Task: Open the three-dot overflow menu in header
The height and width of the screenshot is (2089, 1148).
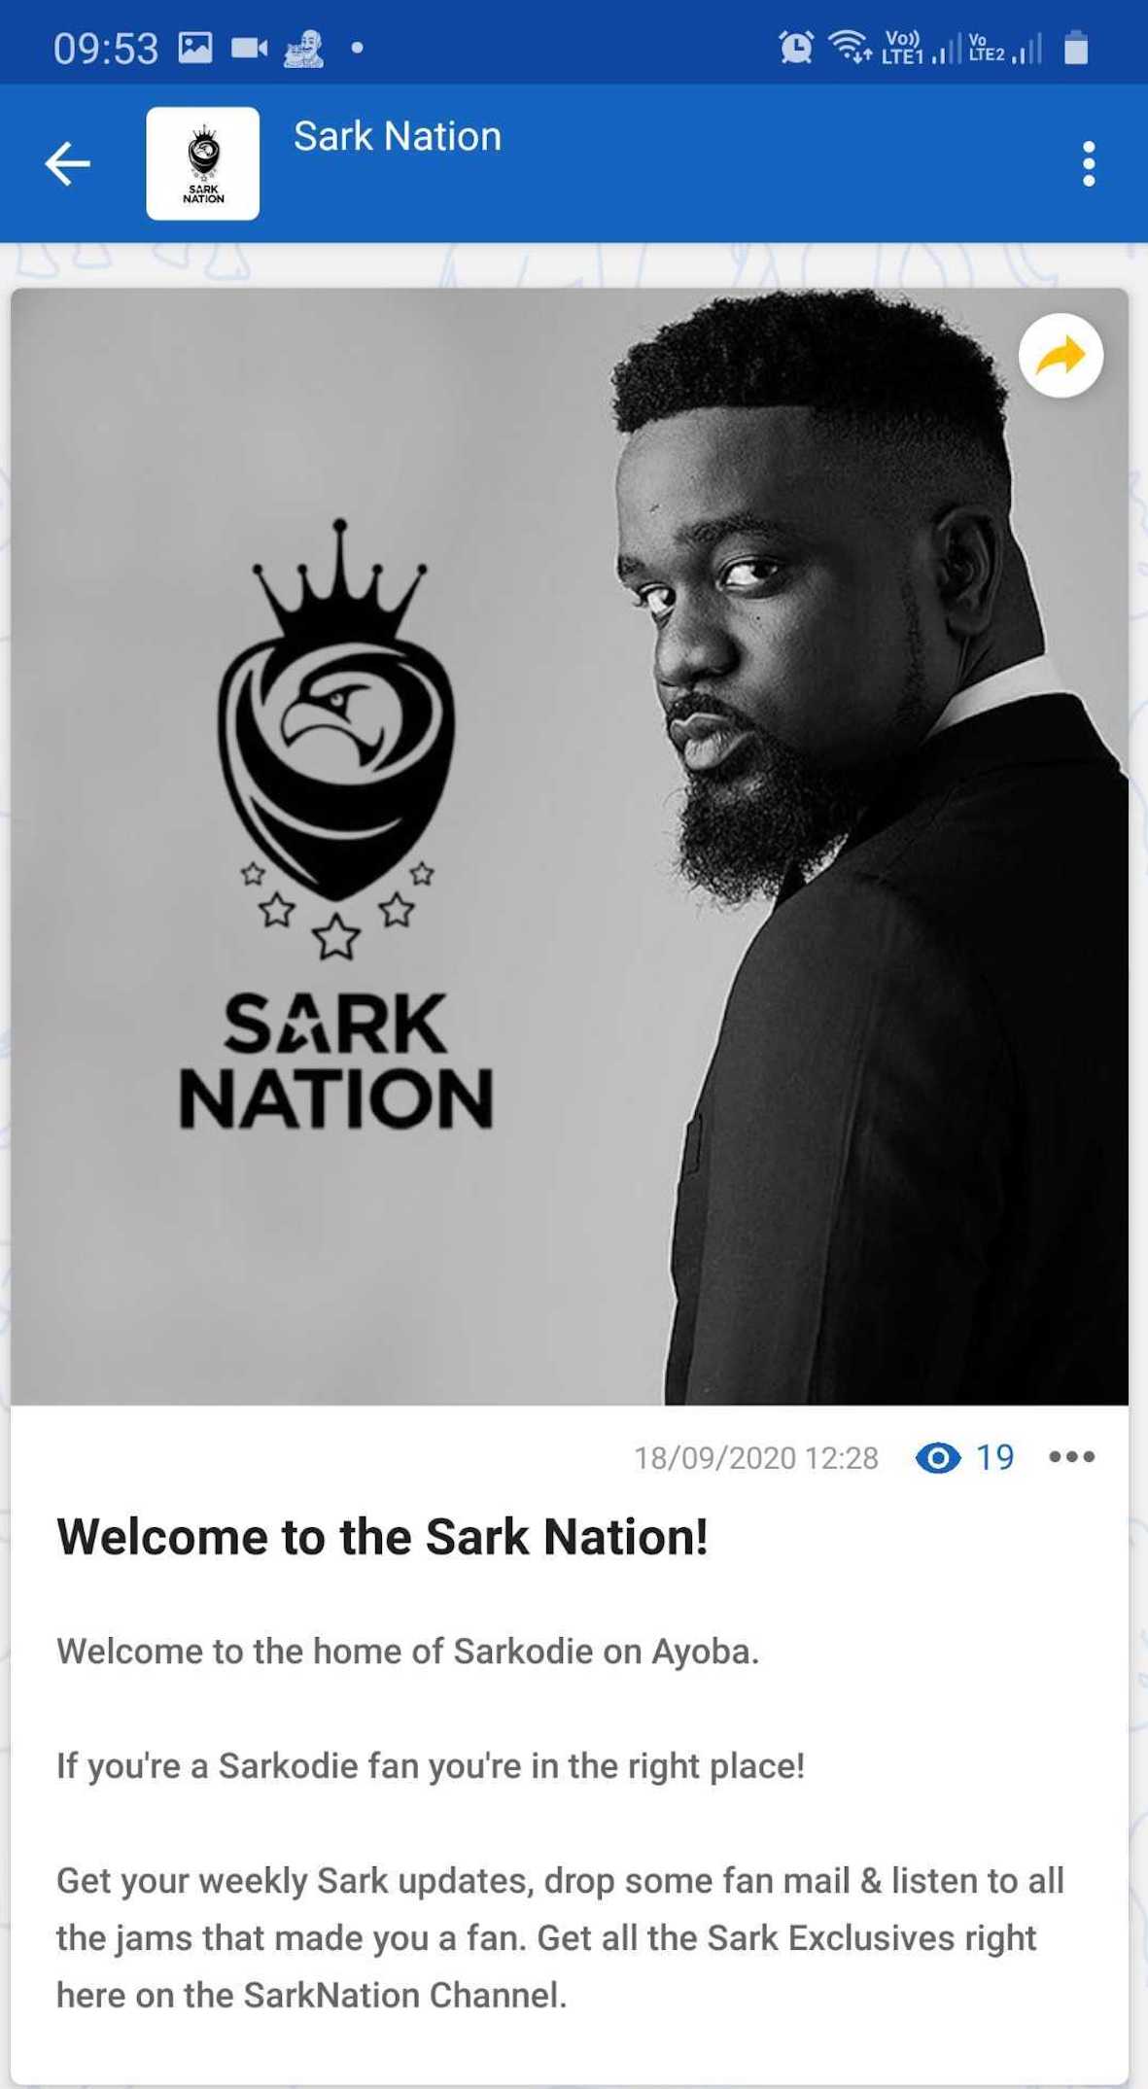Action: (1089, 163)
